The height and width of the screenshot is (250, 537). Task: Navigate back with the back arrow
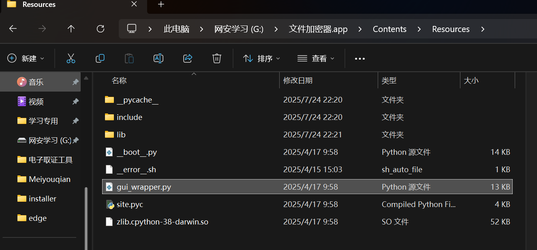[x=13, y=29]
